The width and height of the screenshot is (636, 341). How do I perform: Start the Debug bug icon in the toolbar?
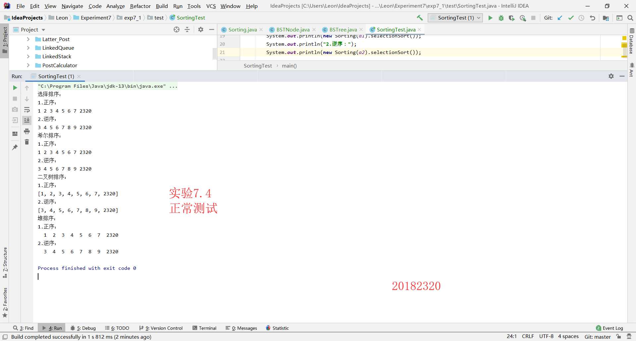tap(501, 18)
